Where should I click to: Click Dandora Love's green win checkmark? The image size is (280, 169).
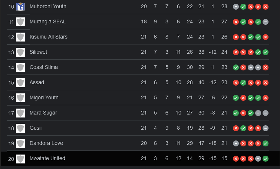(266, 143)
